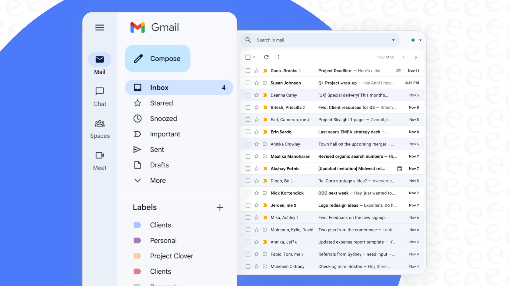This screenshot has width=509, height=286.
Task: Expand search options with the dropdown arrow
Action: click(x=393, y=40)
